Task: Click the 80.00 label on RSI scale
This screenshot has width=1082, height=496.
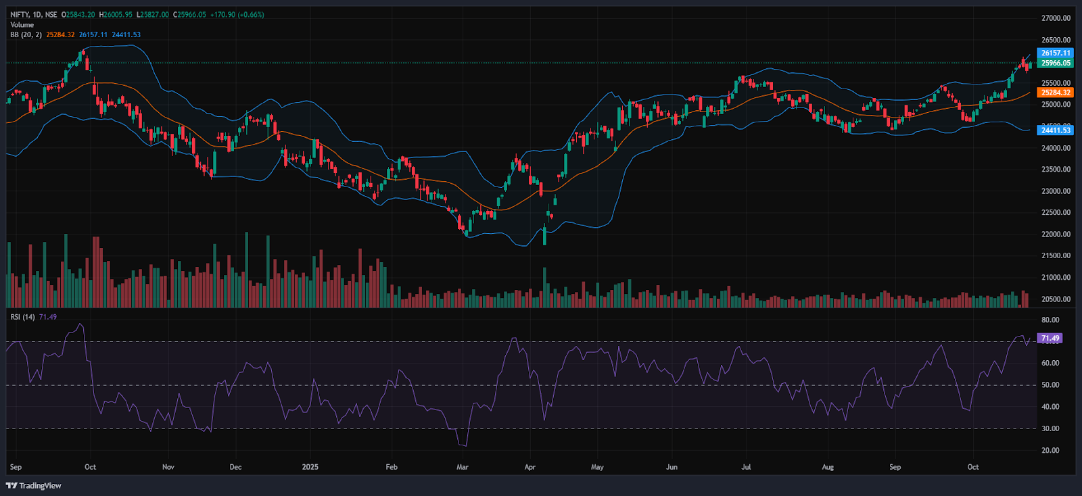Action: (x=1050, y=320)
